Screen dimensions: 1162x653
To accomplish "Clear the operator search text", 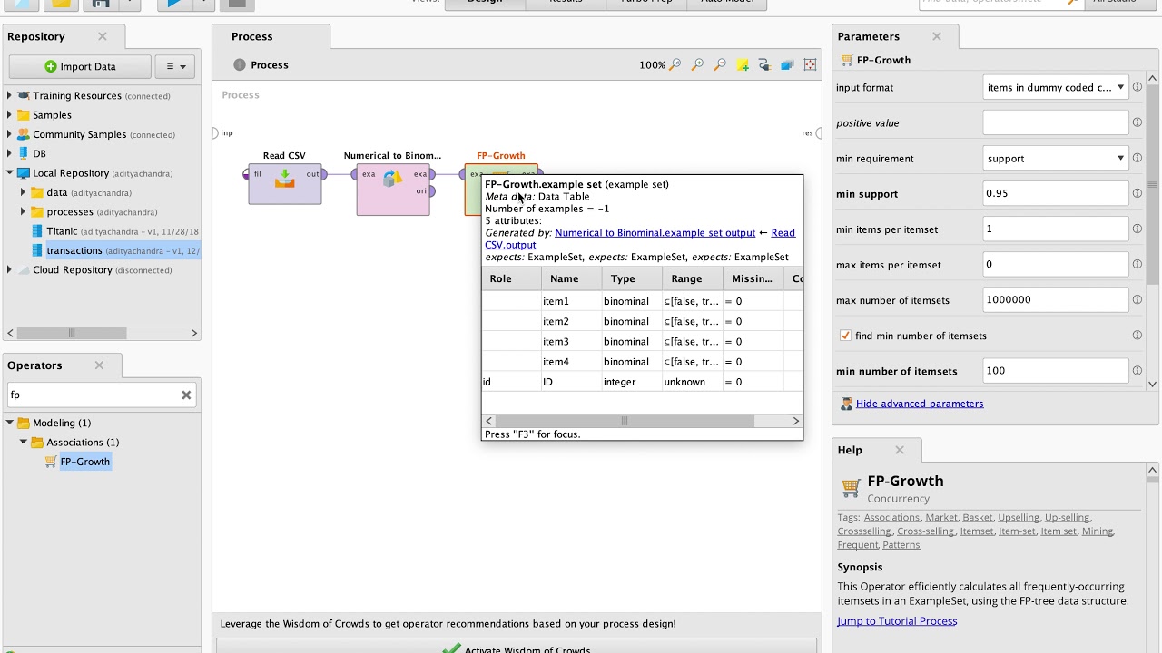I will pyautogui.click(x=186, y=395).
